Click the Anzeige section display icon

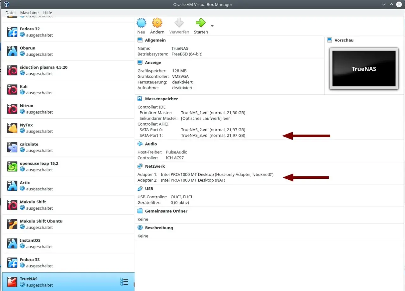140,63
